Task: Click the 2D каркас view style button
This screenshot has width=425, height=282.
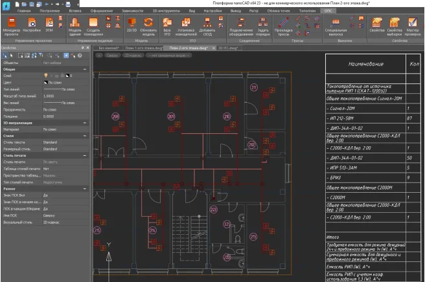Action: coord(133,56)
